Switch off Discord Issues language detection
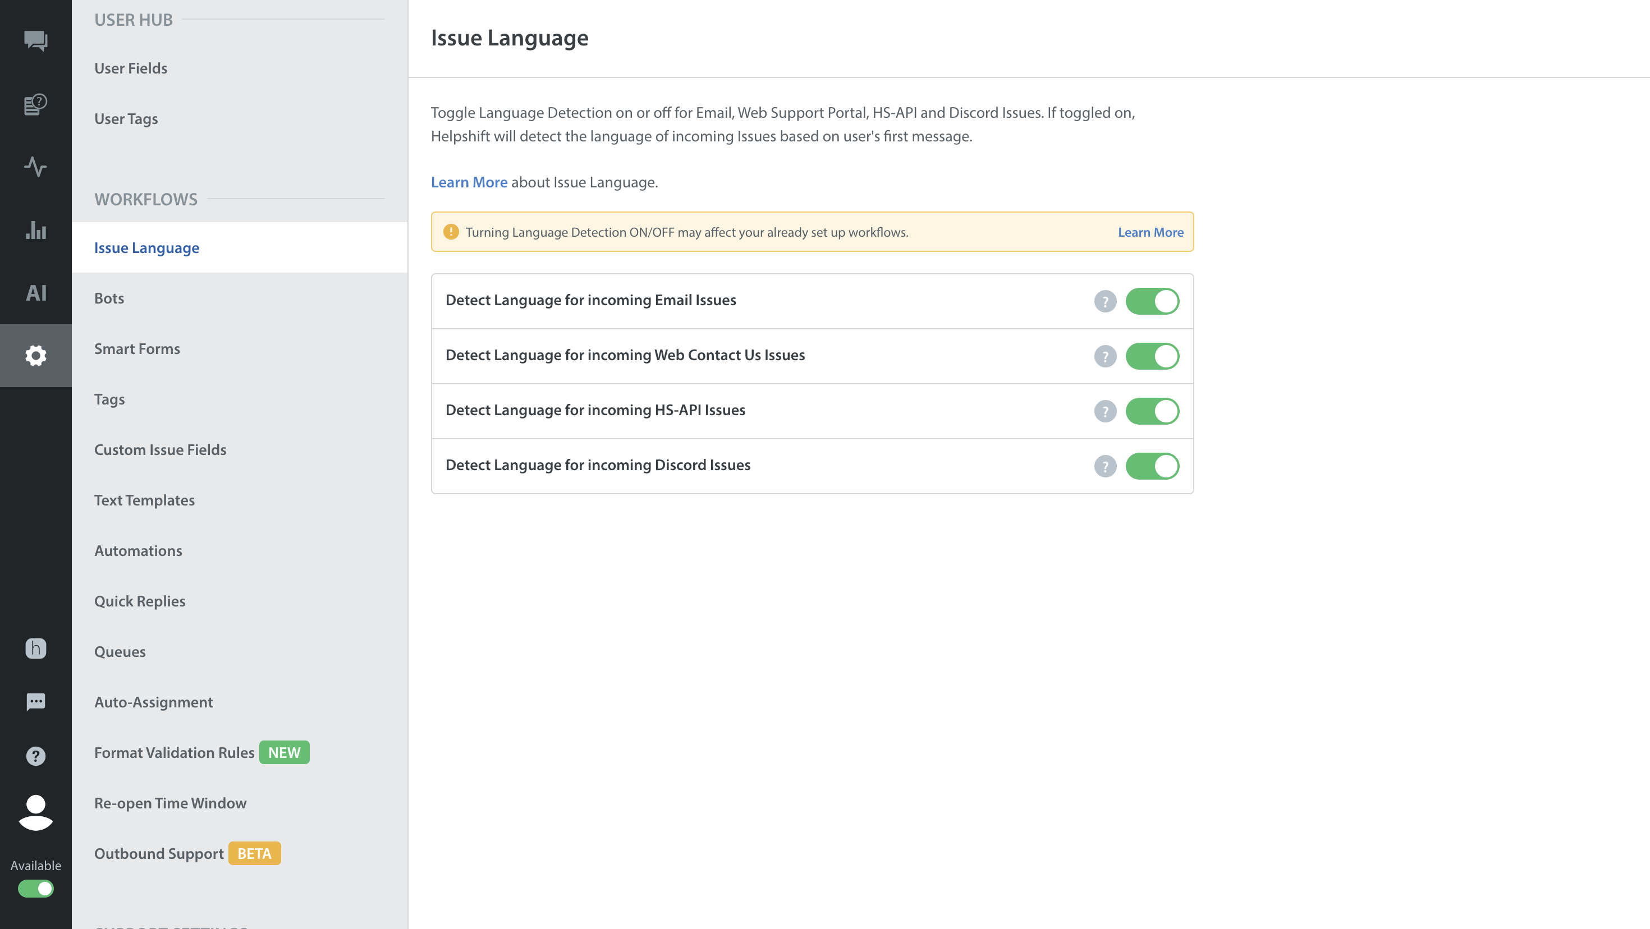This screenshot has height=929, width=1650. coord(1152,466)
